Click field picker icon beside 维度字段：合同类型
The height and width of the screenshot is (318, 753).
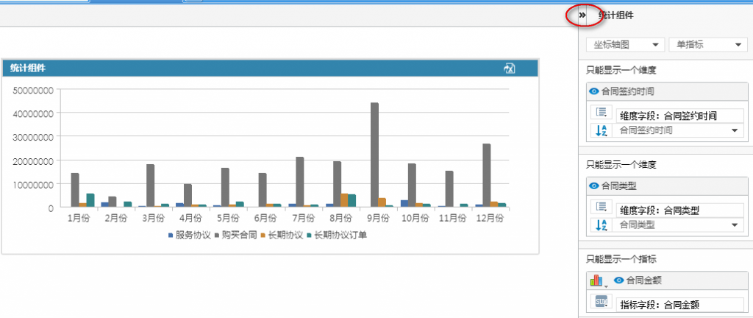(601, 207)
